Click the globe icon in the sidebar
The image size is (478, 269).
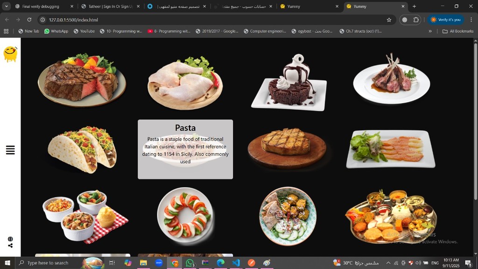click(10, 239)
